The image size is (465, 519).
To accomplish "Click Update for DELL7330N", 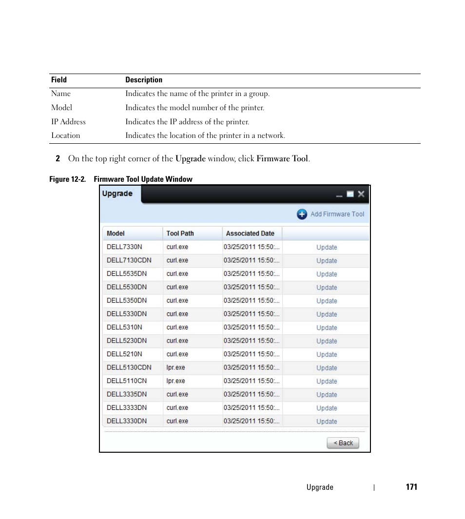I will coord(326,247).
